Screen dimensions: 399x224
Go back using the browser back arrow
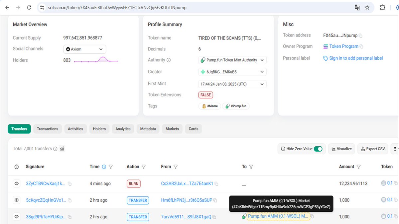(x=7, y=7)
